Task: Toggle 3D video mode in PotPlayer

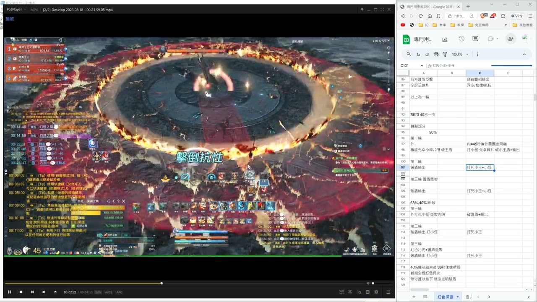Action: [x=350, y=292]
